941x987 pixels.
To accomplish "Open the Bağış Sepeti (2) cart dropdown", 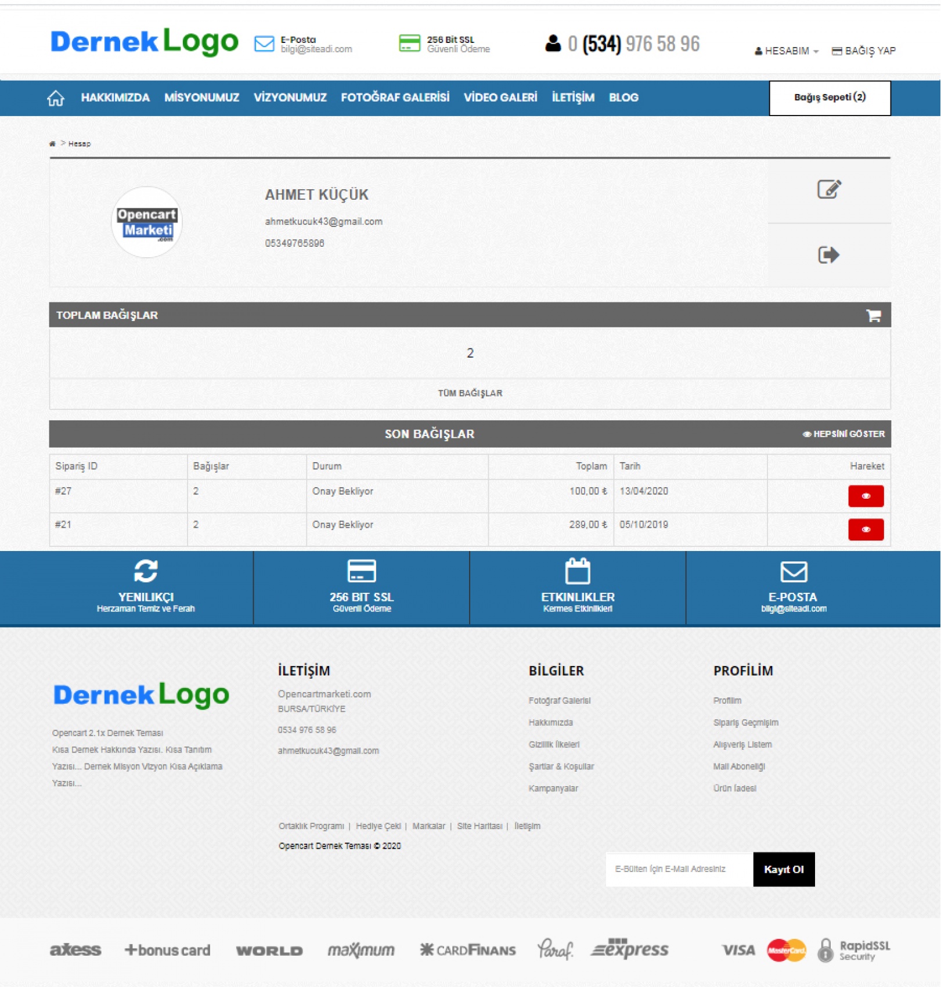I will tap(829, 98).
